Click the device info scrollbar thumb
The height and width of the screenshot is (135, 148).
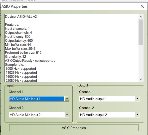click(141, 32)
